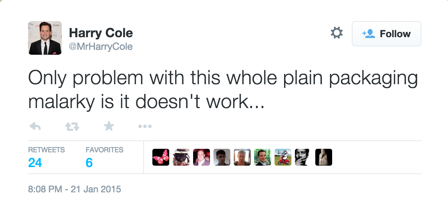Screen dimensions: 448x219
Task: Click the Harry Cole display name
Action: [x=101, y=33]
